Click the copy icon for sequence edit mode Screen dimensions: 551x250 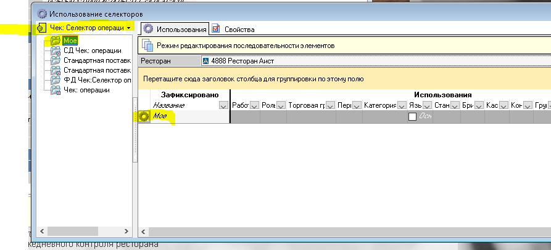[147, 45]
